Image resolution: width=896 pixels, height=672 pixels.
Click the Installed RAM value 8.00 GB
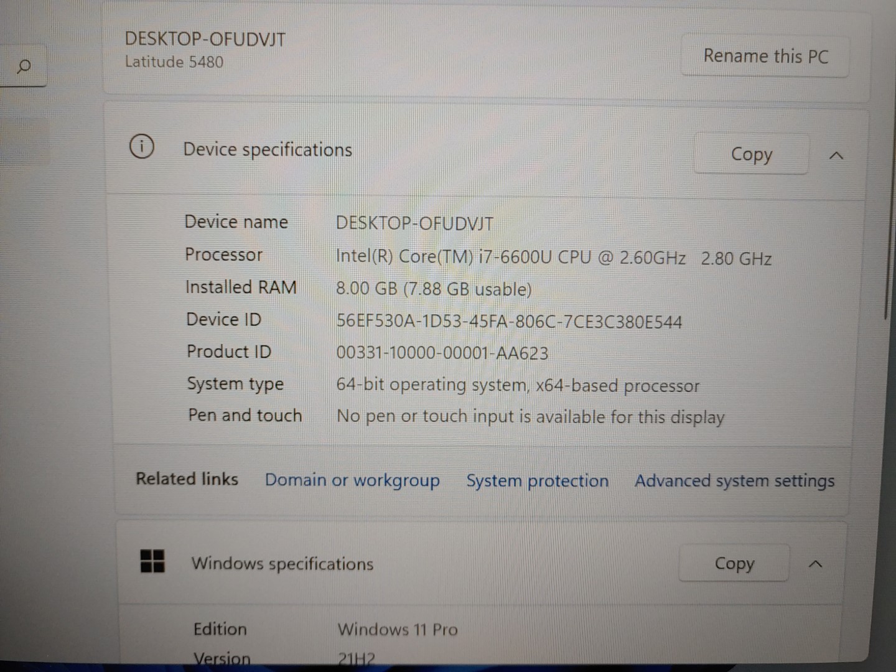point(434,289)
